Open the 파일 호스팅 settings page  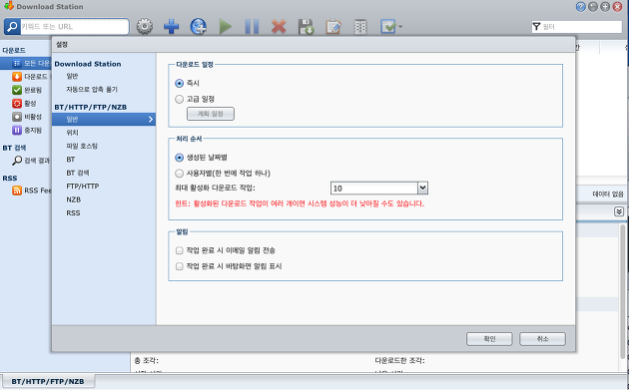point(82,146)
